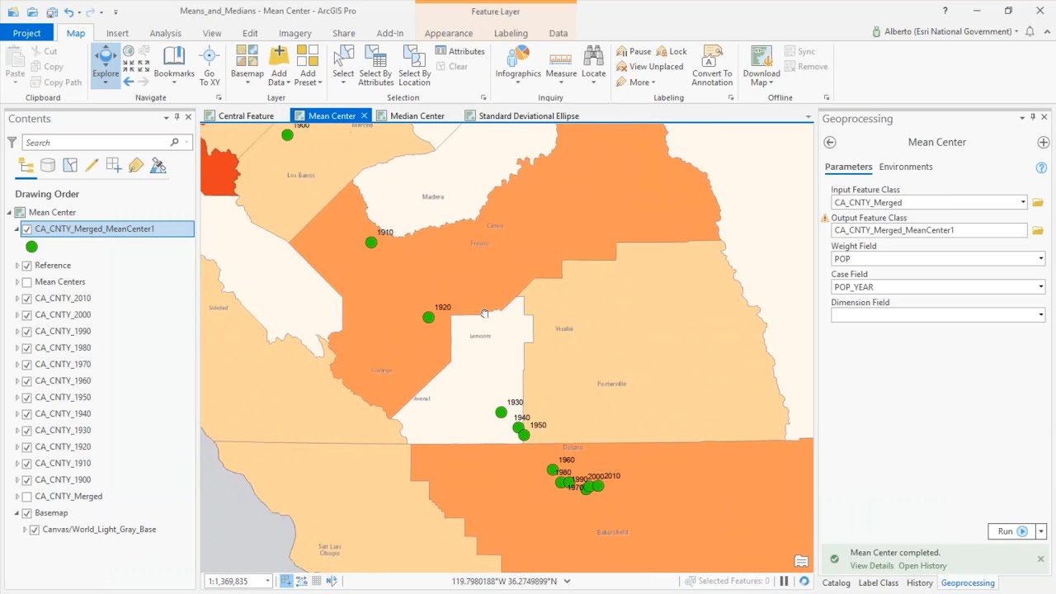The image size is (1056, 594).
Task: Browse for Input Feature Class folder
Action: [1038, 202]
